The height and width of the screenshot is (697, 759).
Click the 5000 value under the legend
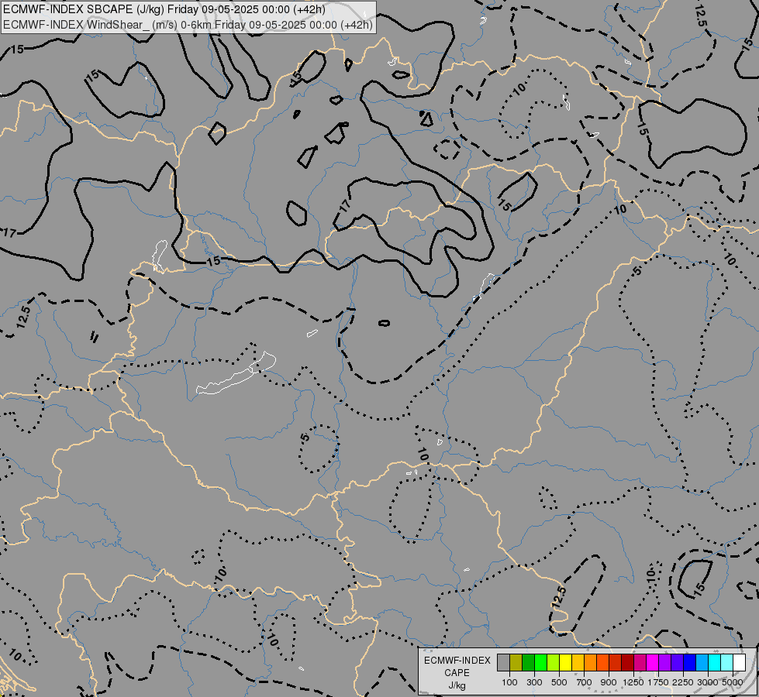[x=733, y=682]
